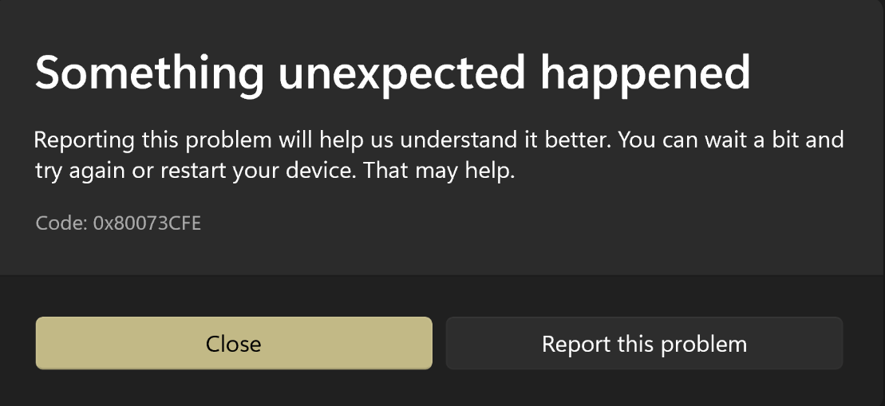Click the Code: label text
Viewport: 885px width, 406px height.
61,223
